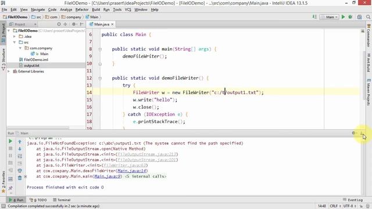Open the Event Log
Image resolution: width=372 pixels, height=209 pixels.
pos(353,200)
